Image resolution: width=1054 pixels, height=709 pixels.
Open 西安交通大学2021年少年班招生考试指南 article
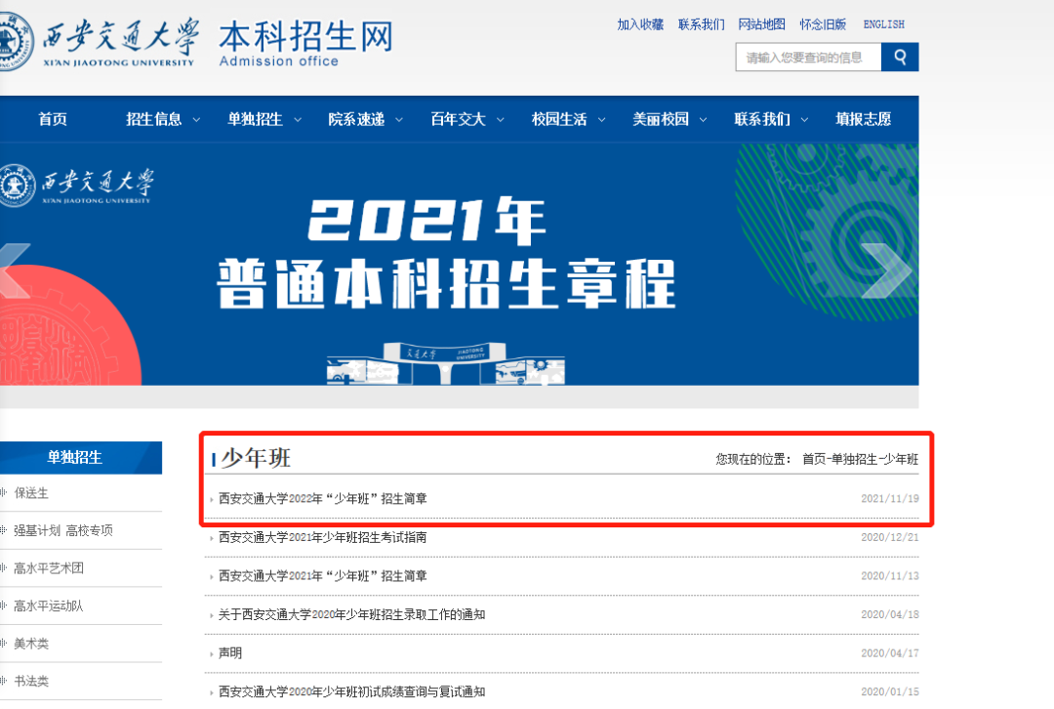[323, 537]
